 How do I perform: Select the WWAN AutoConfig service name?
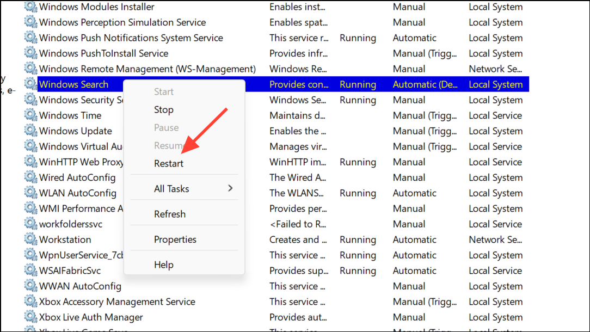[80, 286]
